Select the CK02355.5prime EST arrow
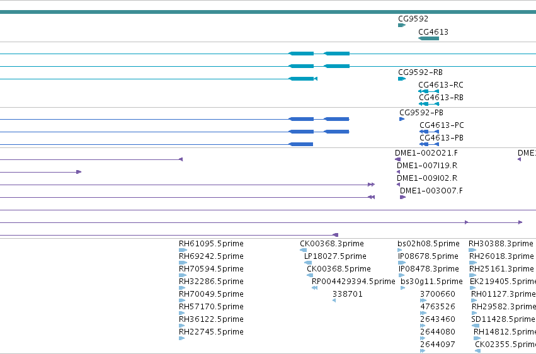This screenshot has width=536, height=354. pos(478,351)
